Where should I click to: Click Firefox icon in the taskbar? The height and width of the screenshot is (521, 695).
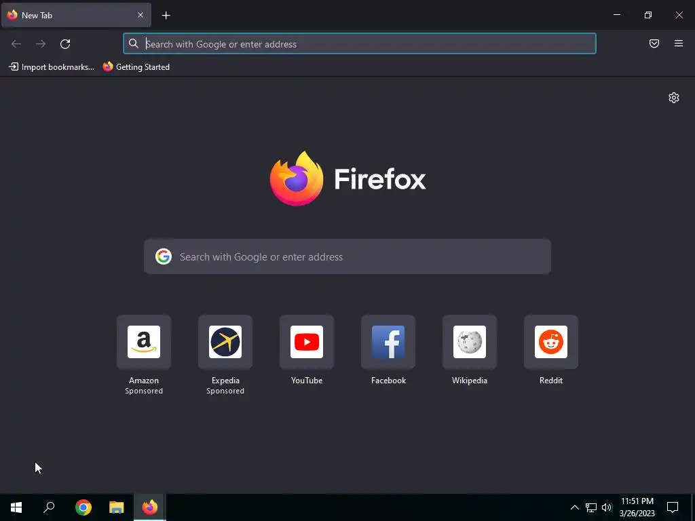click(150, 507)
